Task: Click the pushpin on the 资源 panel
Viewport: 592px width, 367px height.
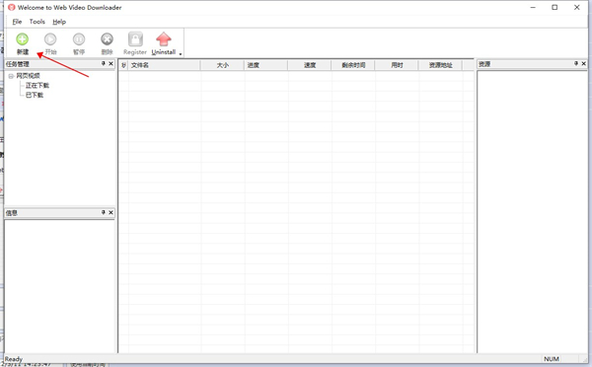Action: coord(576,64)
